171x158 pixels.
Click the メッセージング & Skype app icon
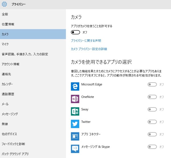pos(75,149)
